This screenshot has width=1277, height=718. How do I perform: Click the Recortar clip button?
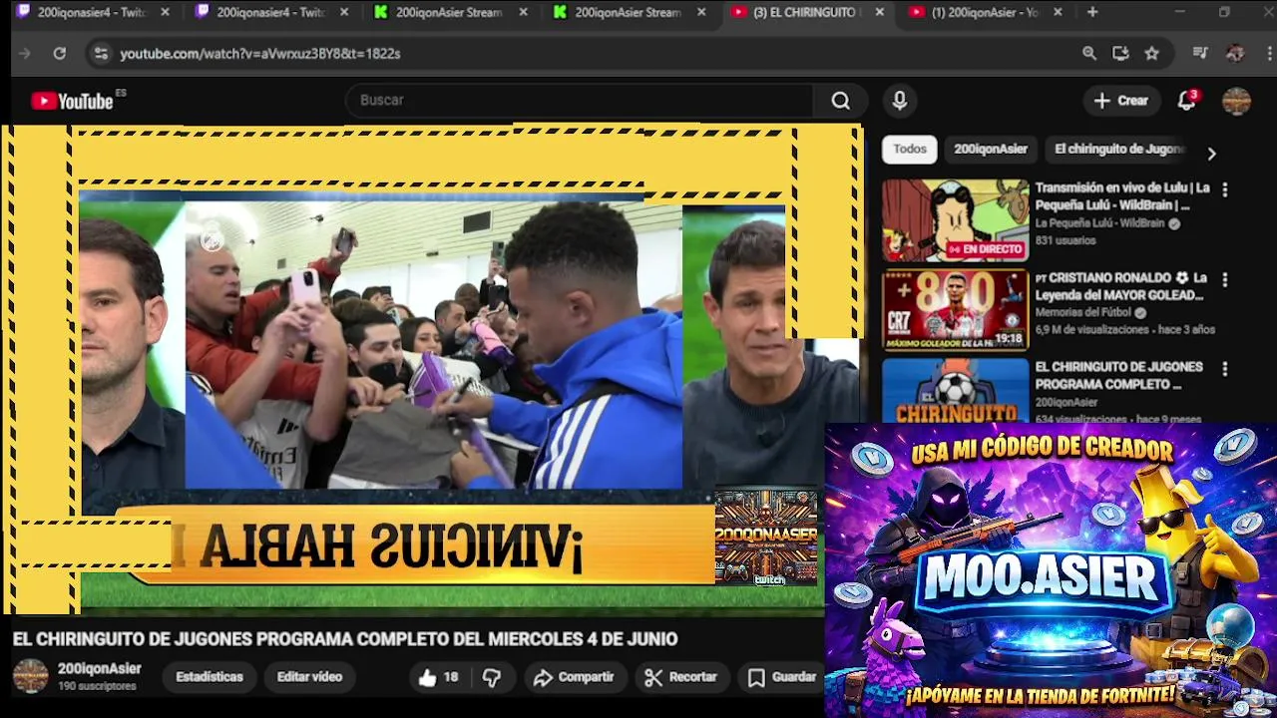681,677
